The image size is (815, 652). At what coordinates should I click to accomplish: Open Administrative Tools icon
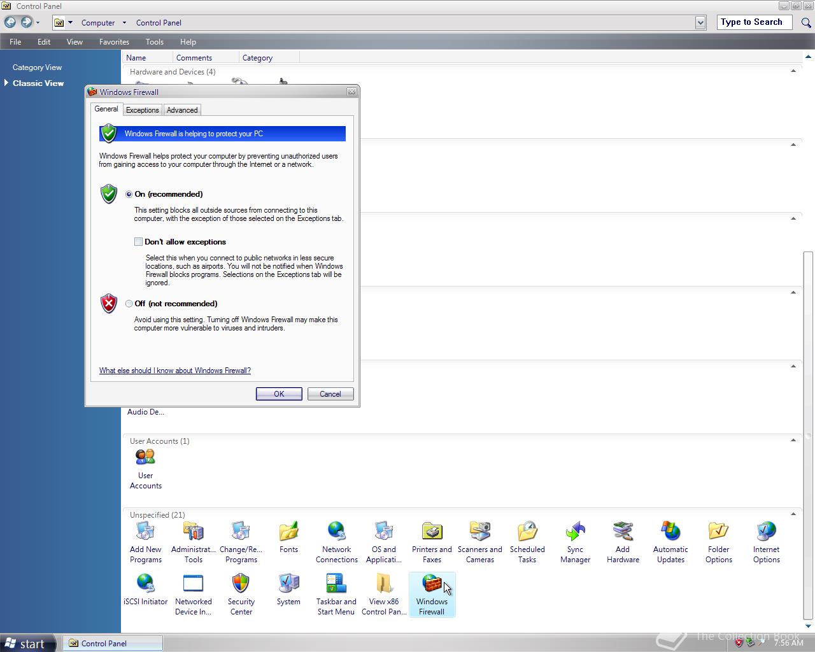point(194,542)
